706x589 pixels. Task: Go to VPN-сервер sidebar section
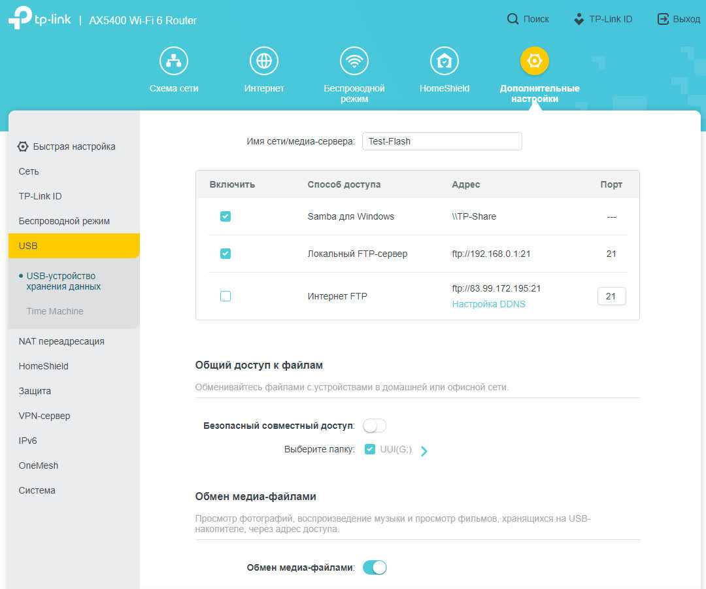pyautogui.click(x=44, y=416)
